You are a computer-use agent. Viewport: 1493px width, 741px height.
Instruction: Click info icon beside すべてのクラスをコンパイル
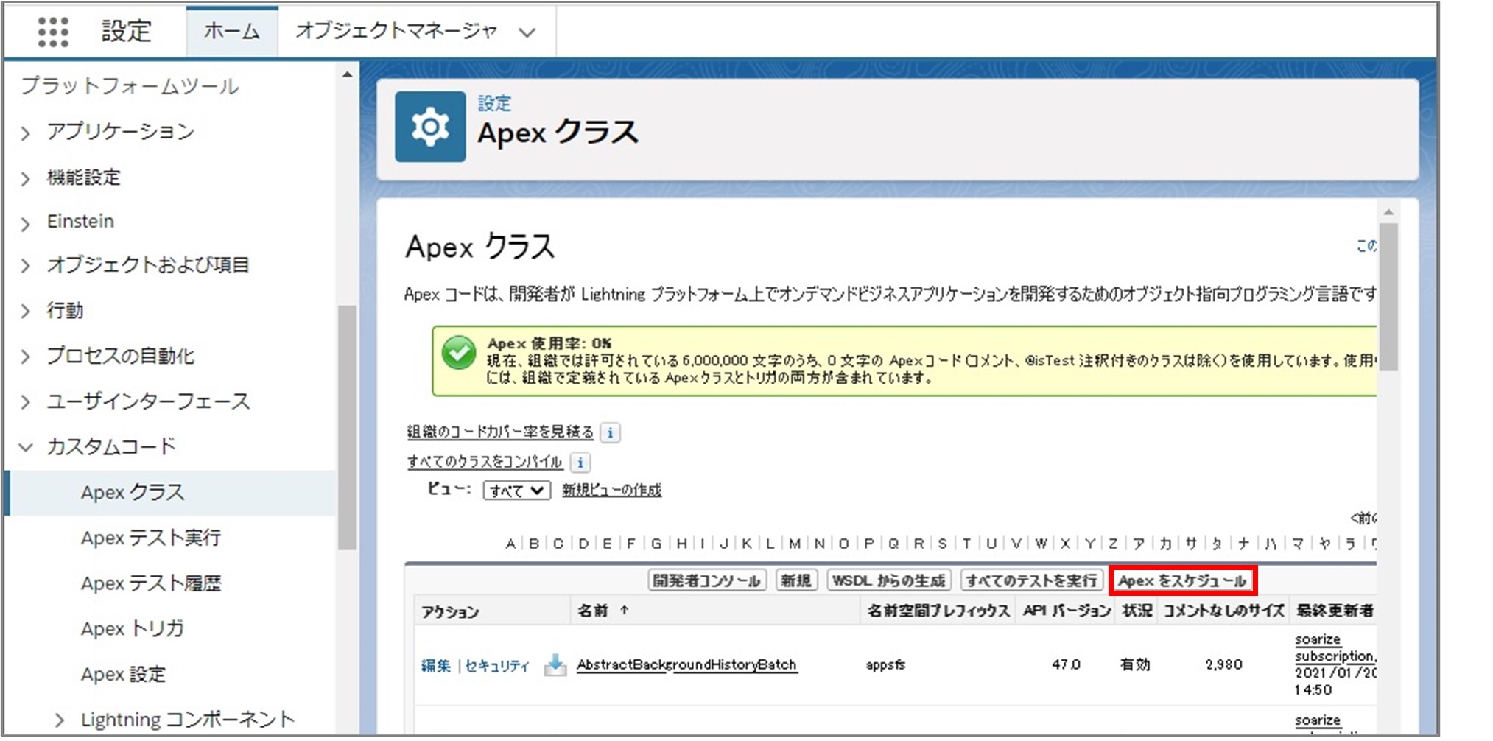coord(580,463)
